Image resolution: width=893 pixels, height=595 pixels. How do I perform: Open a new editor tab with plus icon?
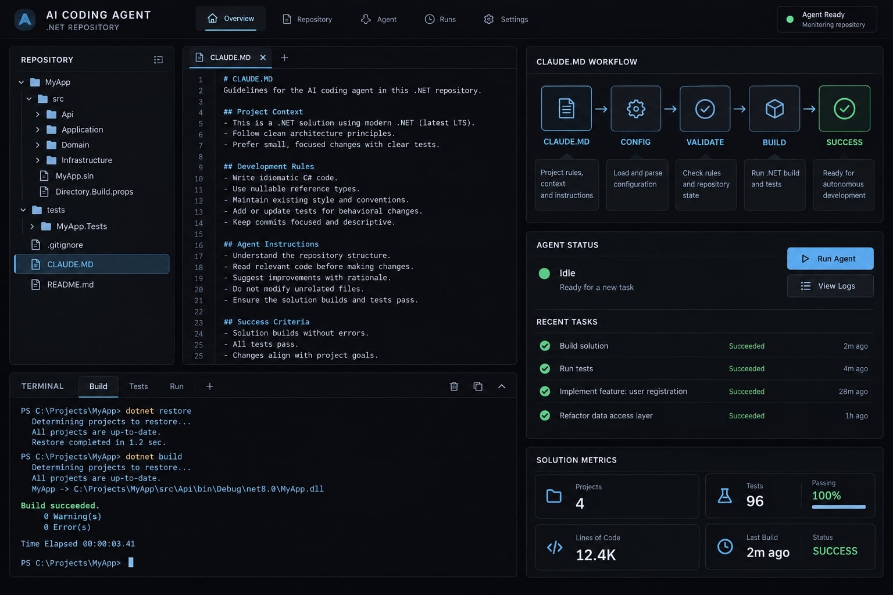(284, 58)
